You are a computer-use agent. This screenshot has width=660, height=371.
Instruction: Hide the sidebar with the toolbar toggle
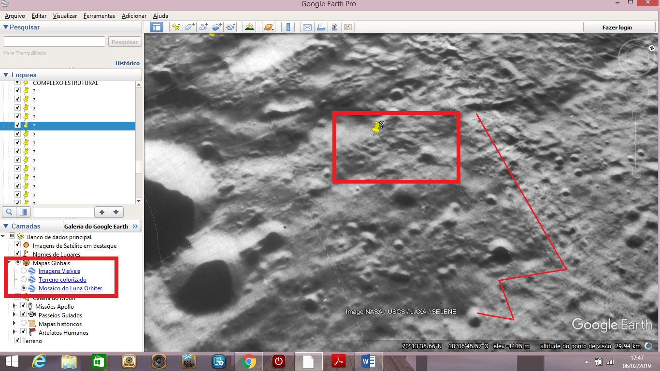pos(156,27)
